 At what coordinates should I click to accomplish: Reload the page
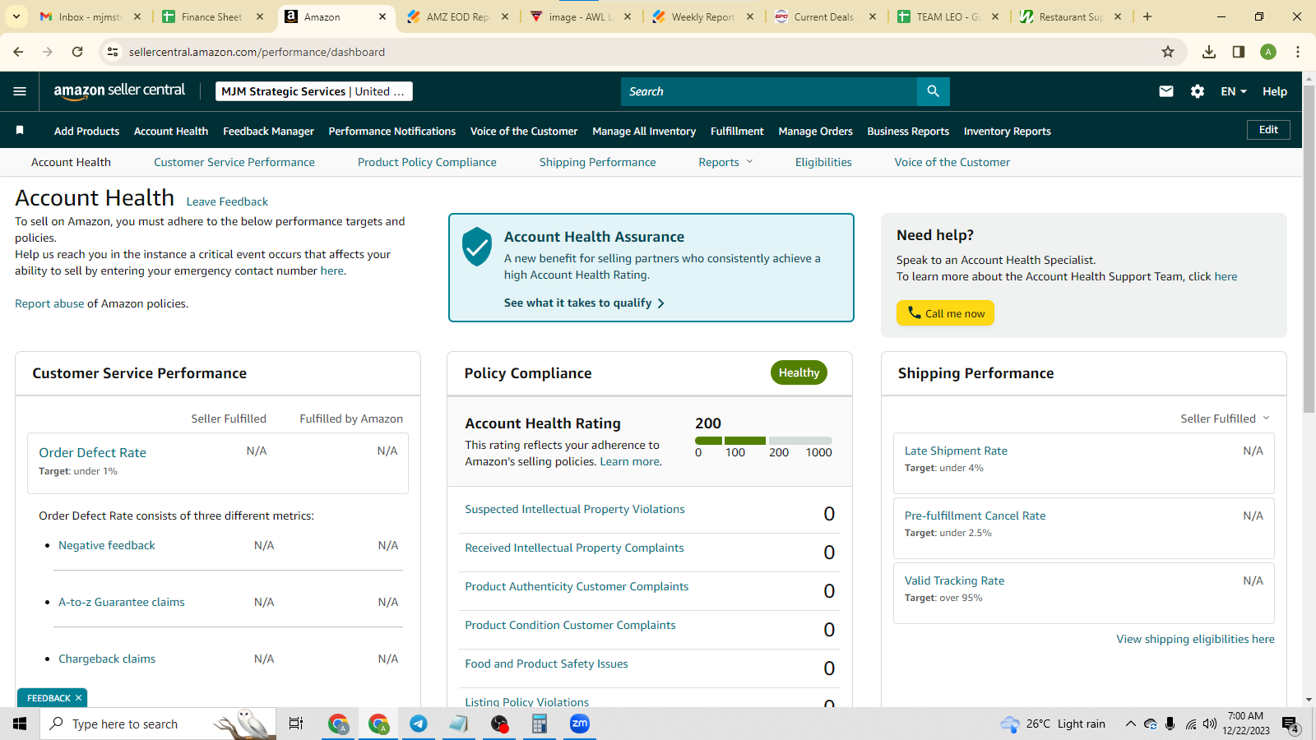(77, 52)
